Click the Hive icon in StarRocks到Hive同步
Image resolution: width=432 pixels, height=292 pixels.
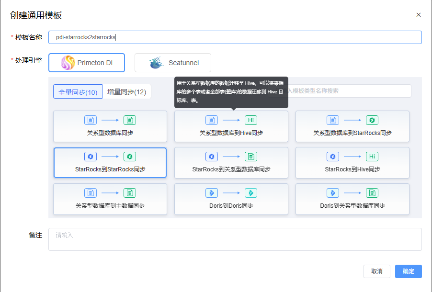(x=372, y=157)
